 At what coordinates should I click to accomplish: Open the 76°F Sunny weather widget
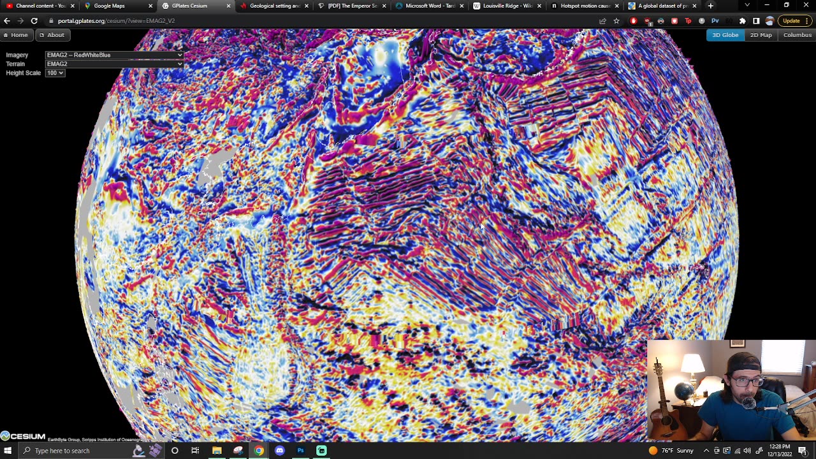[x=671, y=451]
